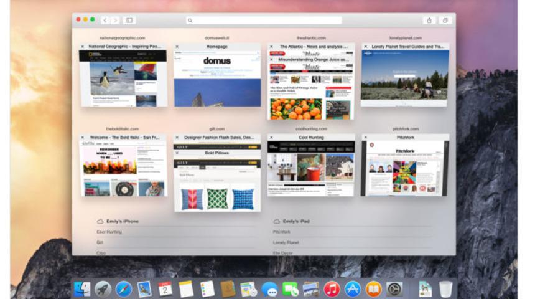Close the Misunderstanding Orange Juice tab
The height and width of the screenshot is (299, 535).
[x=272, y=59]
